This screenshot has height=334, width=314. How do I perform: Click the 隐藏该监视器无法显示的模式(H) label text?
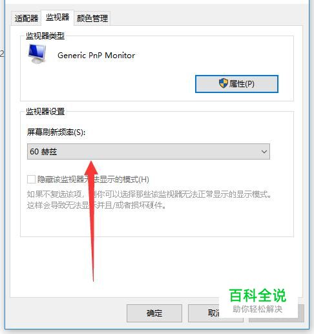point(93,179)
